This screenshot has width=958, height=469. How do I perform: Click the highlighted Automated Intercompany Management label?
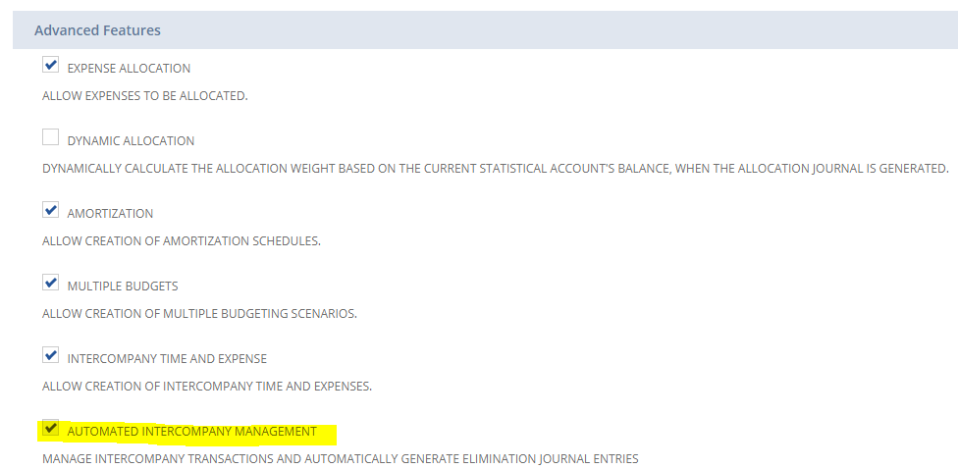[191, 432]
